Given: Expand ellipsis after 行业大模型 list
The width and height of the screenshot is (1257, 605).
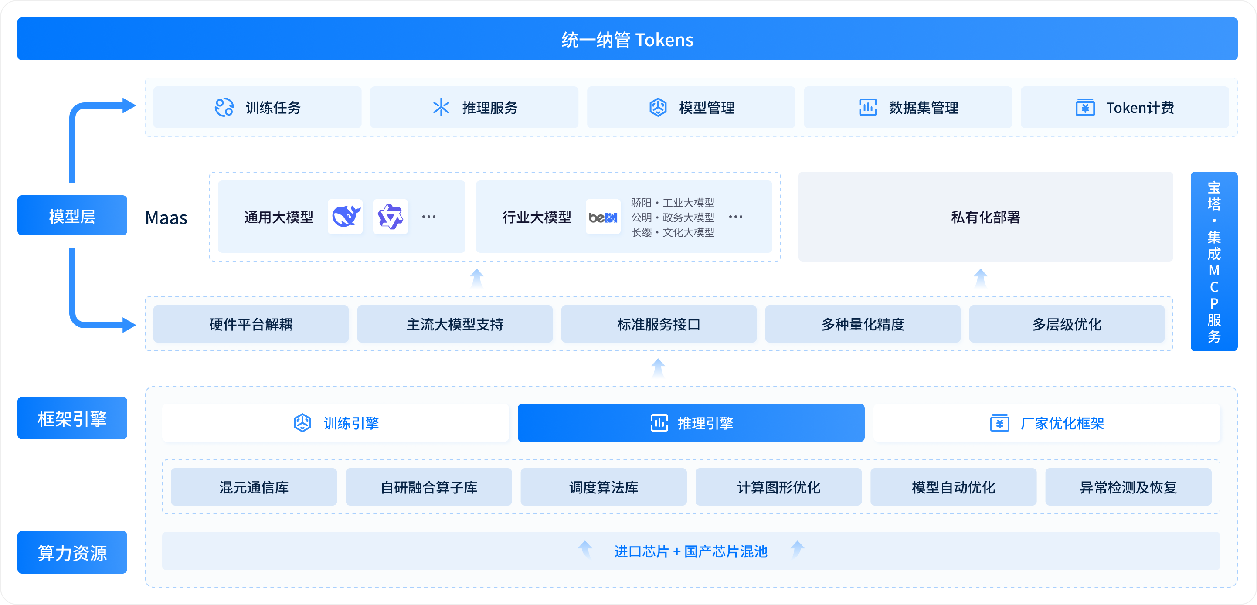Looking at the screenshot, I should (735, 217).
